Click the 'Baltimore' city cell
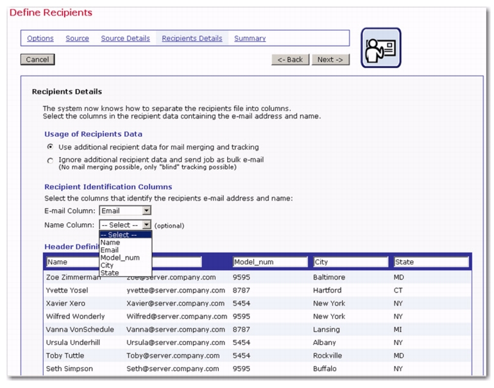This screenshot has width=494, height=388. click(329, 277)
